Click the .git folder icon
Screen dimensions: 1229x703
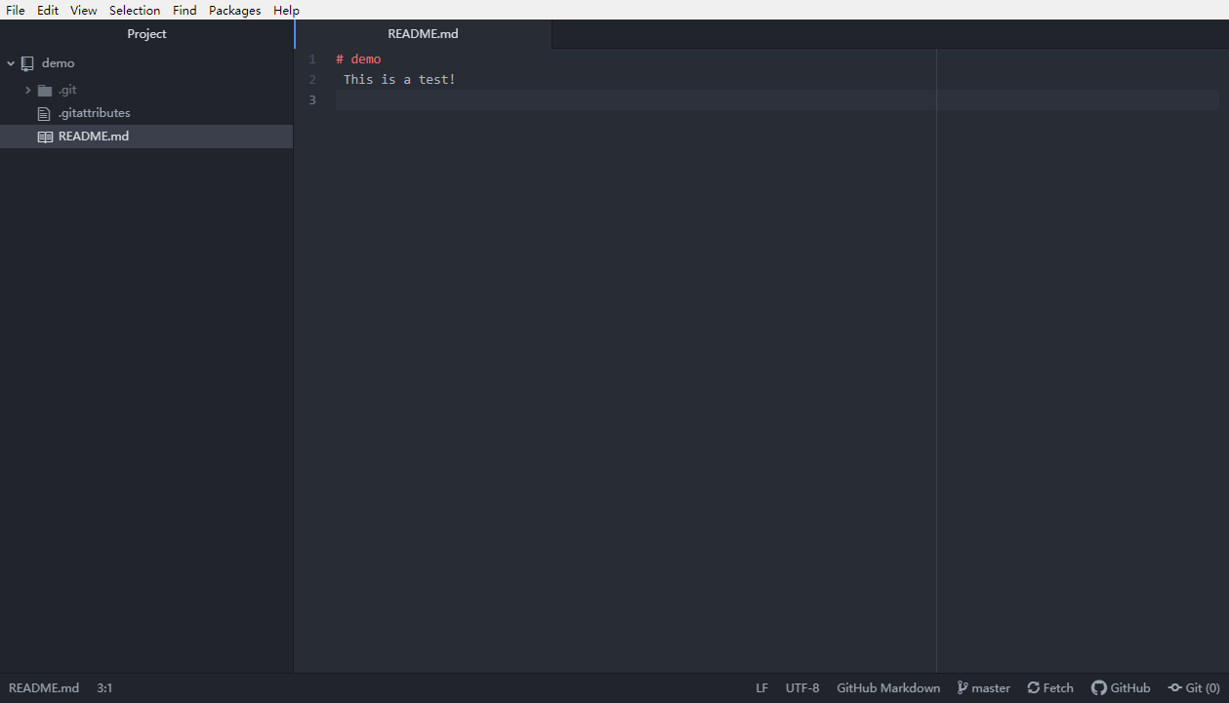45,90
